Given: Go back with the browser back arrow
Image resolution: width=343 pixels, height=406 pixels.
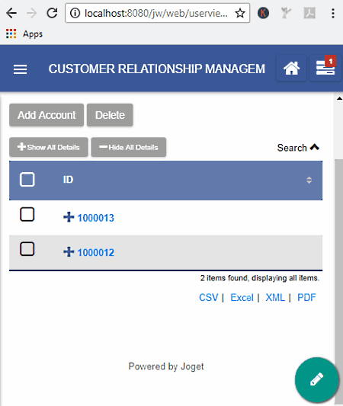Looking at the screenshot, I should tap(11, 13).
